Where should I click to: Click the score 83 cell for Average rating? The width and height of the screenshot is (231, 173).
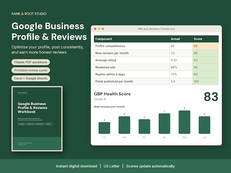click(205, 60)
